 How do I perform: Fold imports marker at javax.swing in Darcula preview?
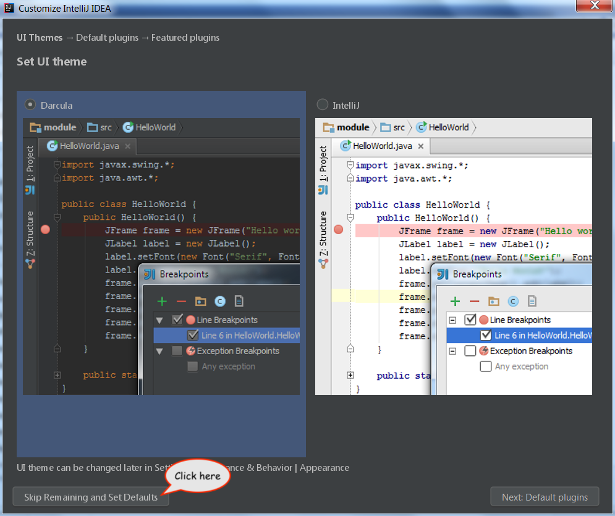[57, 164]
